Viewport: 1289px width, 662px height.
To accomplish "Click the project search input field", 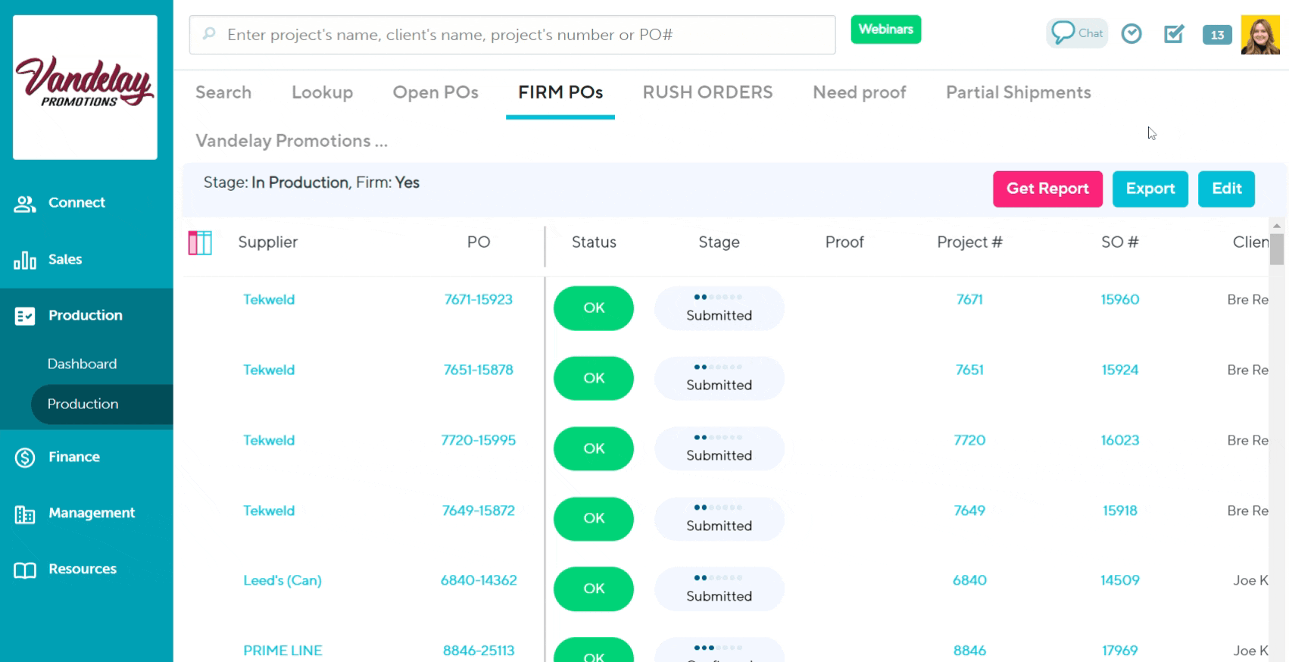I will click(512, 35).
